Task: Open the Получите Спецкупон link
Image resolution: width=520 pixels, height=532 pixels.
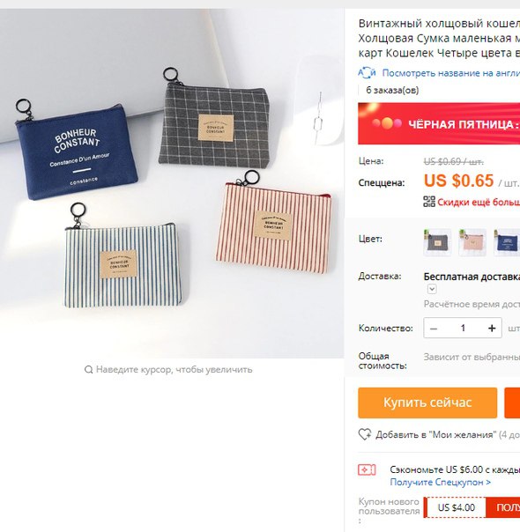Action: (440, 482)
